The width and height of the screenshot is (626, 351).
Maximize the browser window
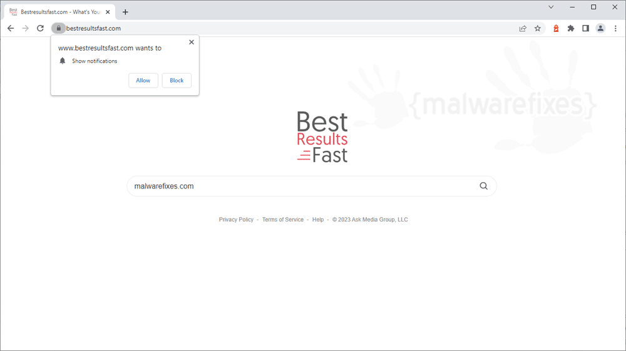(593, 7)
